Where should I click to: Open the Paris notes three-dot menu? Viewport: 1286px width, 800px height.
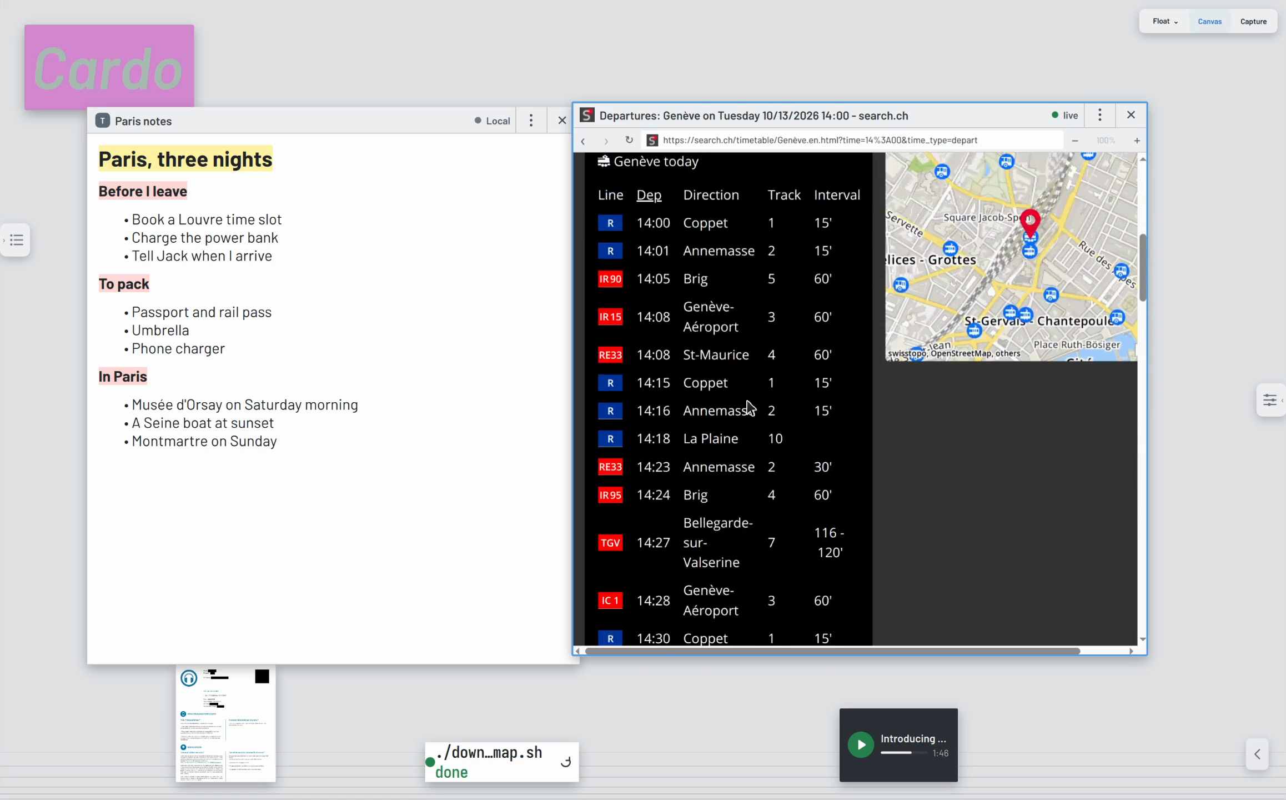pos(531,121)
